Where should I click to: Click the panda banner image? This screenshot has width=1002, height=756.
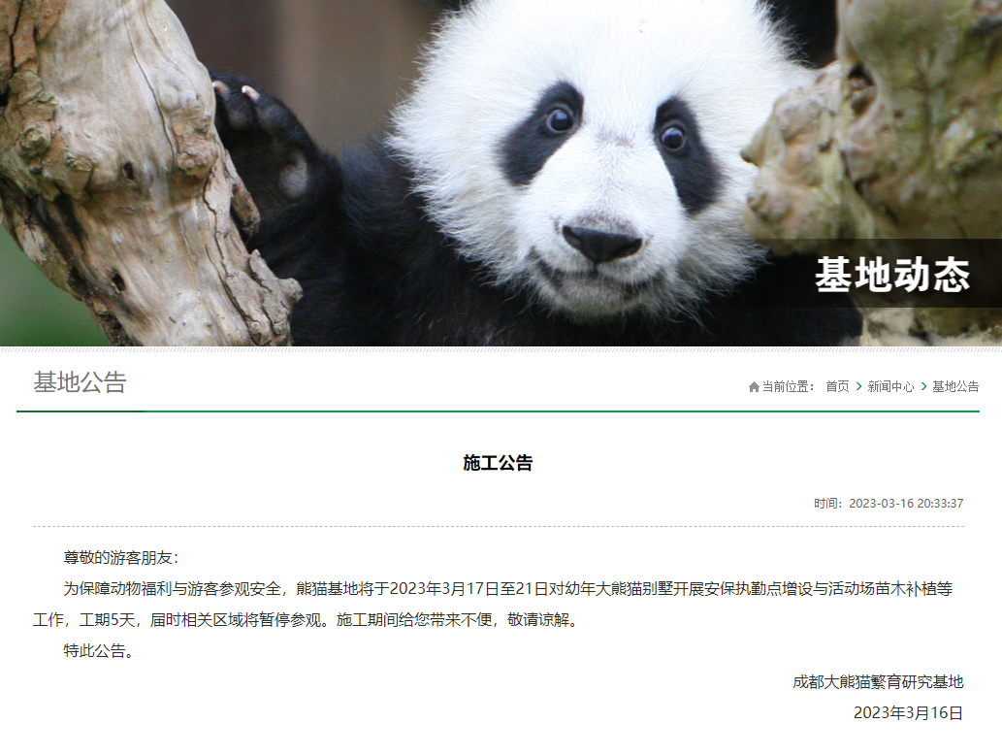501,173
